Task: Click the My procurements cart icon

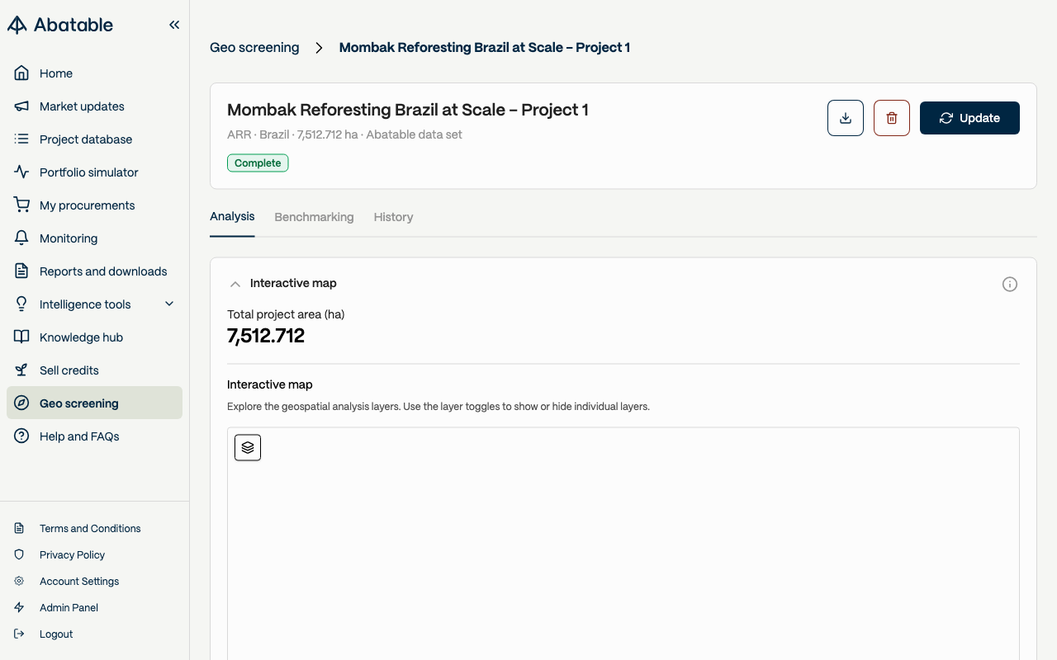Action: coord(21,205)
